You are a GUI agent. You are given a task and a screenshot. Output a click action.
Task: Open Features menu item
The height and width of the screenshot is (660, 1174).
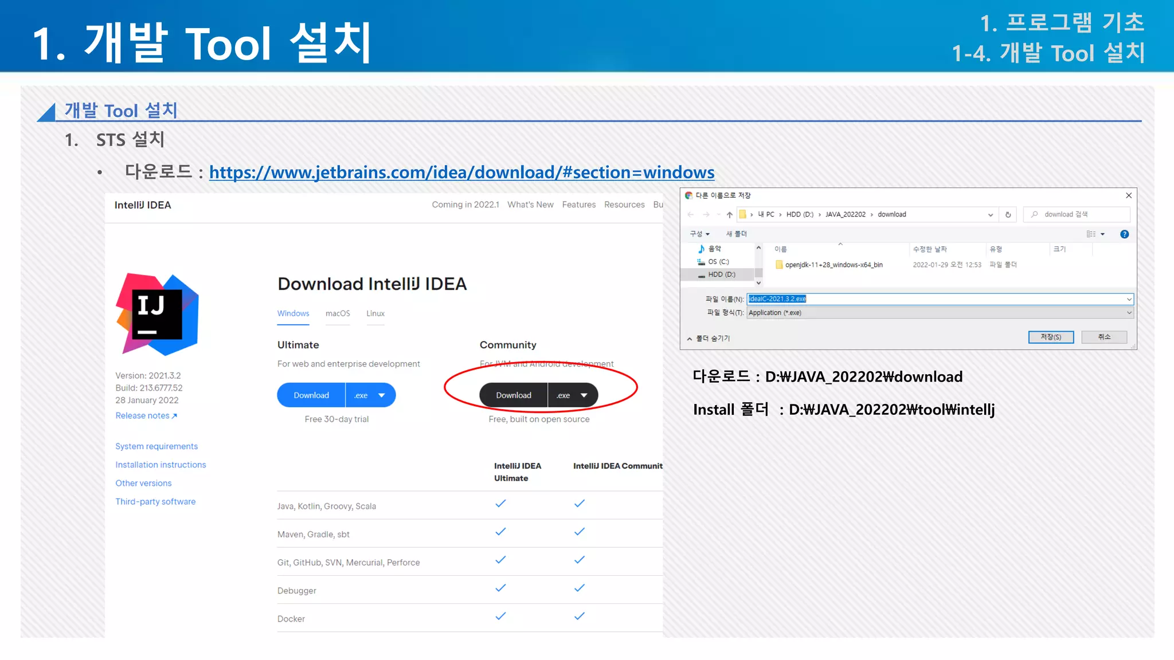click(x=579, y=205)
